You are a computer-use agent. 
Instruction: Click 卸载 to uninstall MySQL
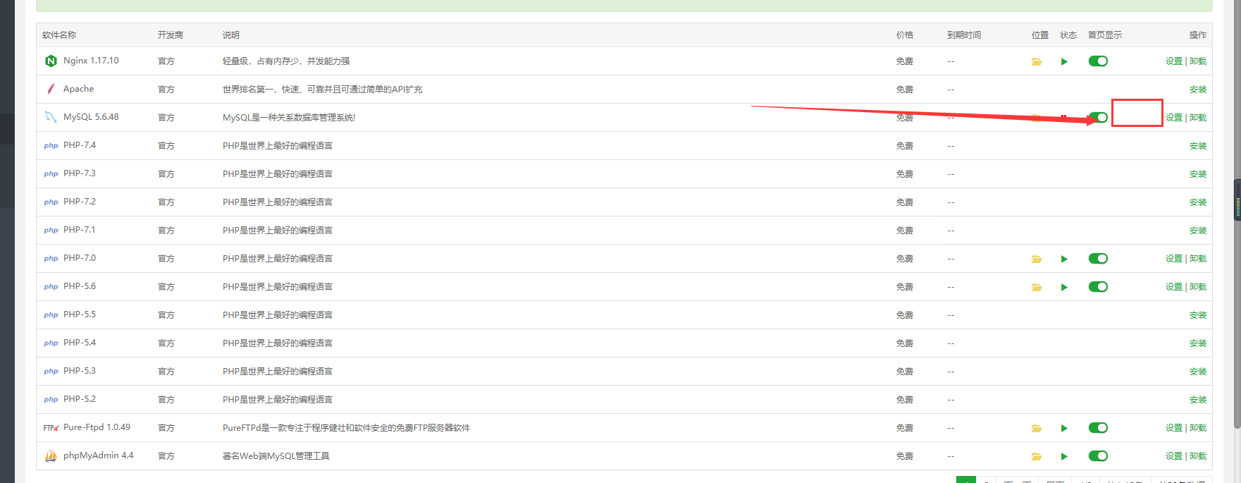coord(1198,118)
